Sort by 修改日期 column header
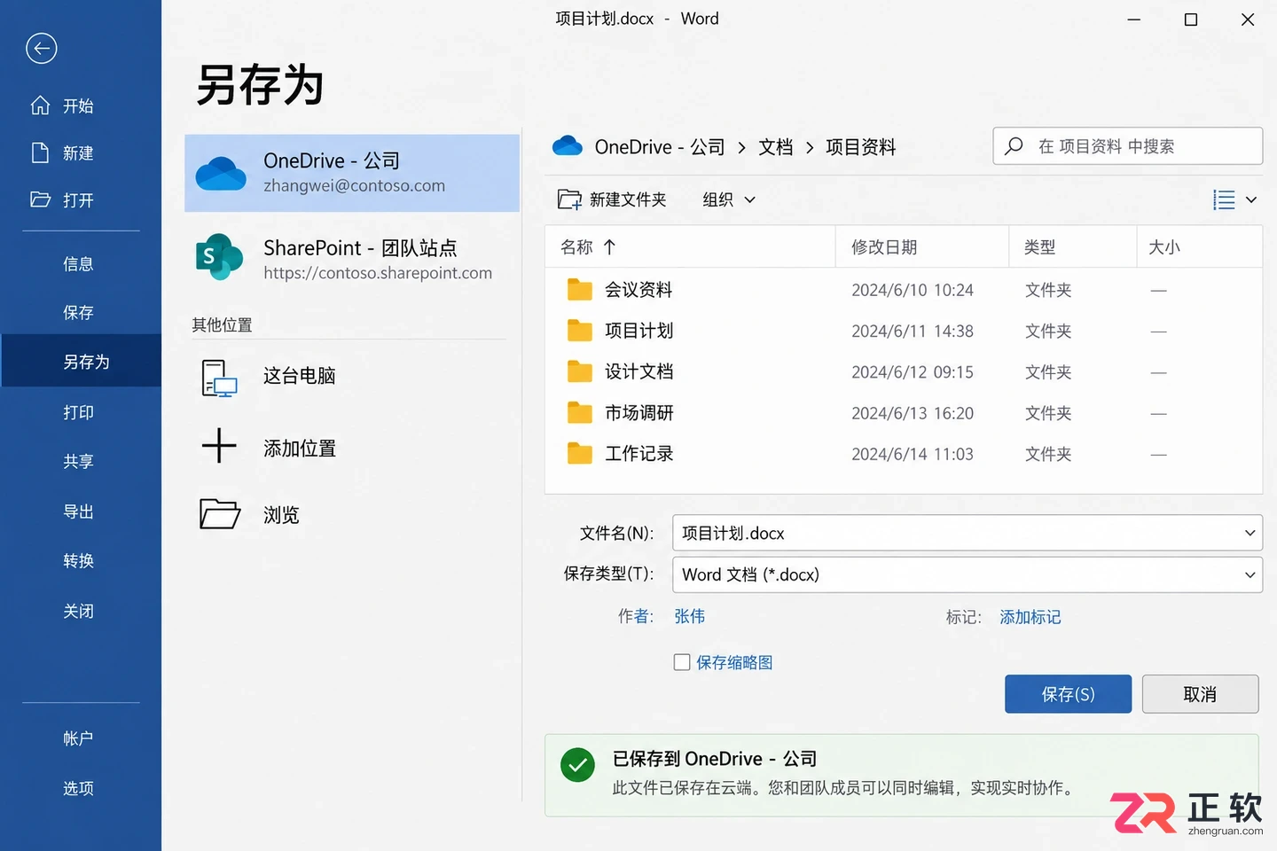 [922, 246]
